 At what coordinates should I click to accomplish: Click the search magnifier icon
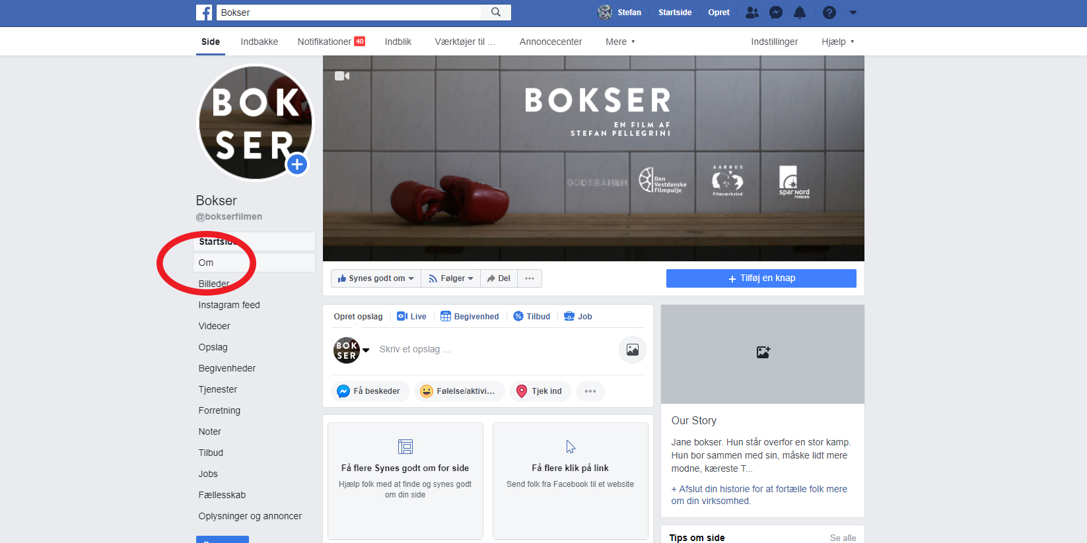[x=496, y=13]
